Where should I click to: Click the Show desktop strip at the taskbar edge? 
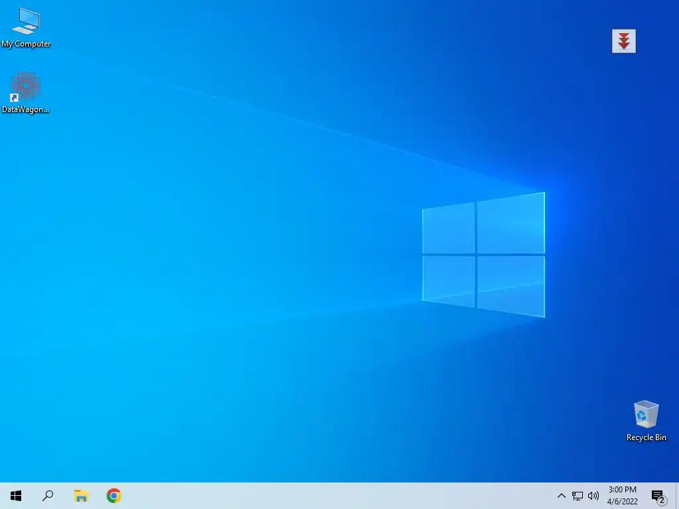click(x=677, y=496)
